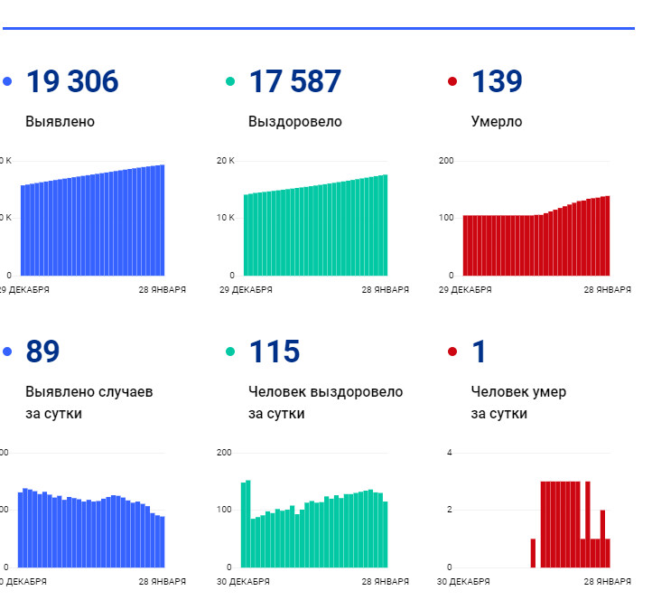Click the blue dot beside 19 306
This screenshot has width=652, height=600.
[x=7, y=82]
